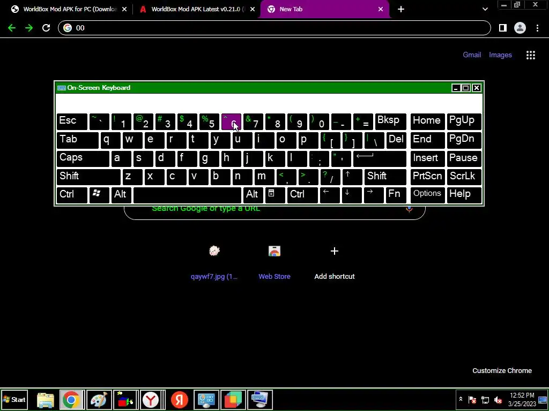Click the context menu key on keyboard
The image size is (549, 411).
[x=275, y=195]
